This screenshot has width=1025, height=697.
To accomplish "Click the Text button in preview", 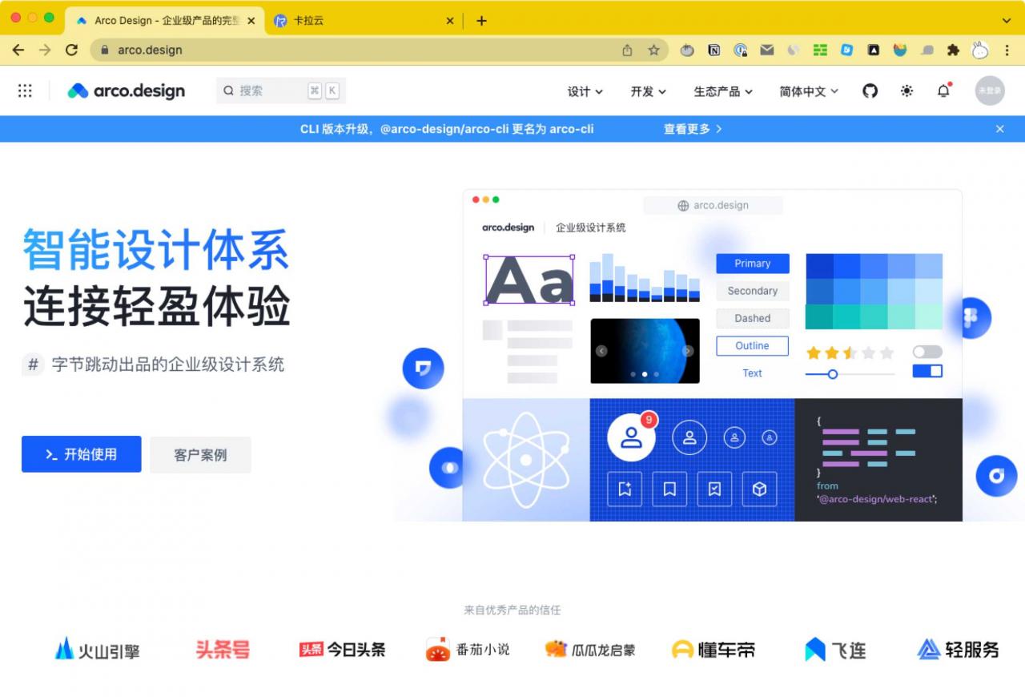I will 752,373.
